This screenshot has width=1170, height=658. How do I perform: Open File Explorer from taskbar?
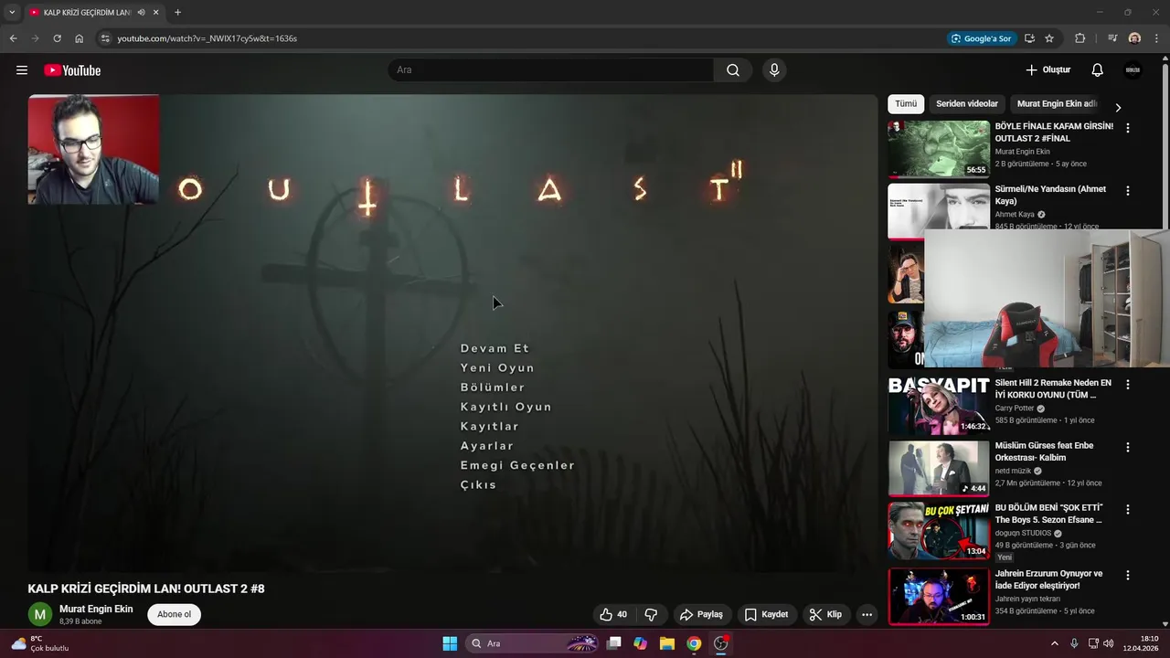pos(667,643)
